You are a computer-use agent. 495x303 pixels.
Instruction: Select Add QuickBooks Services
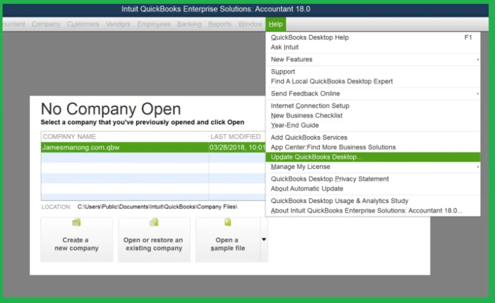pyautogui.click(x=373, y=137)
